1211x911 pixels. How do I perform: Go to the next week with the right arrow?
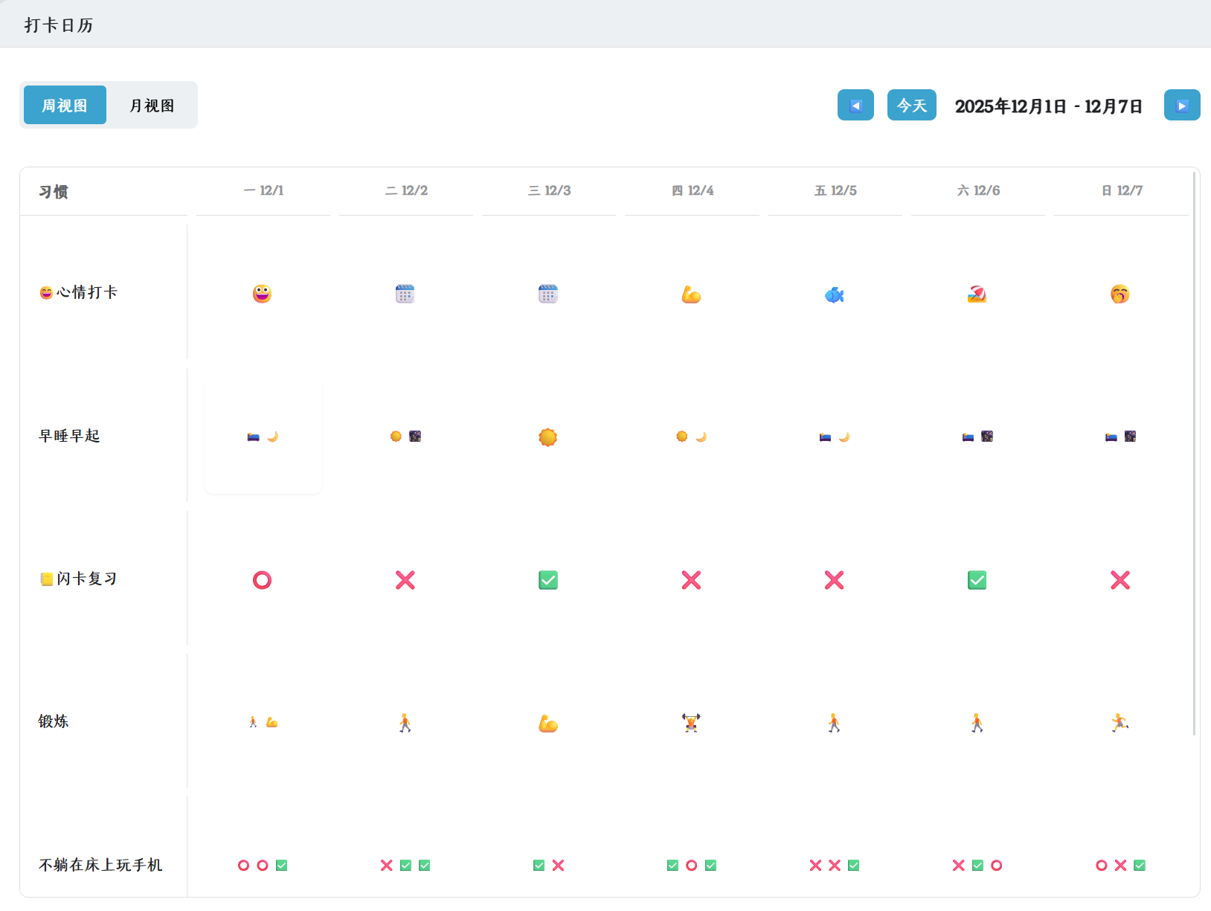click(1182, 105)
